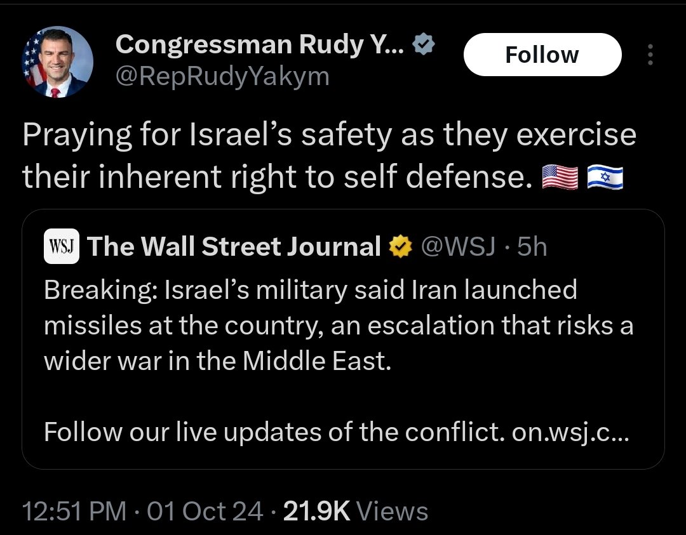Open The Wall Street Journal account name
This screenshot has width=686, height=535.
(234, 246)
